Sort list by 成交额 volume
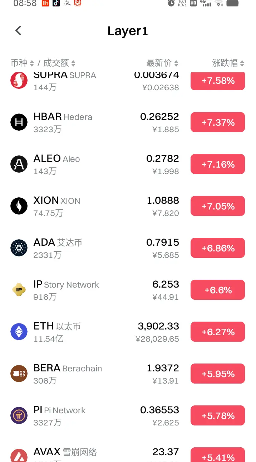The height and width of the screenshot is (462, 256). pos(59,63)
